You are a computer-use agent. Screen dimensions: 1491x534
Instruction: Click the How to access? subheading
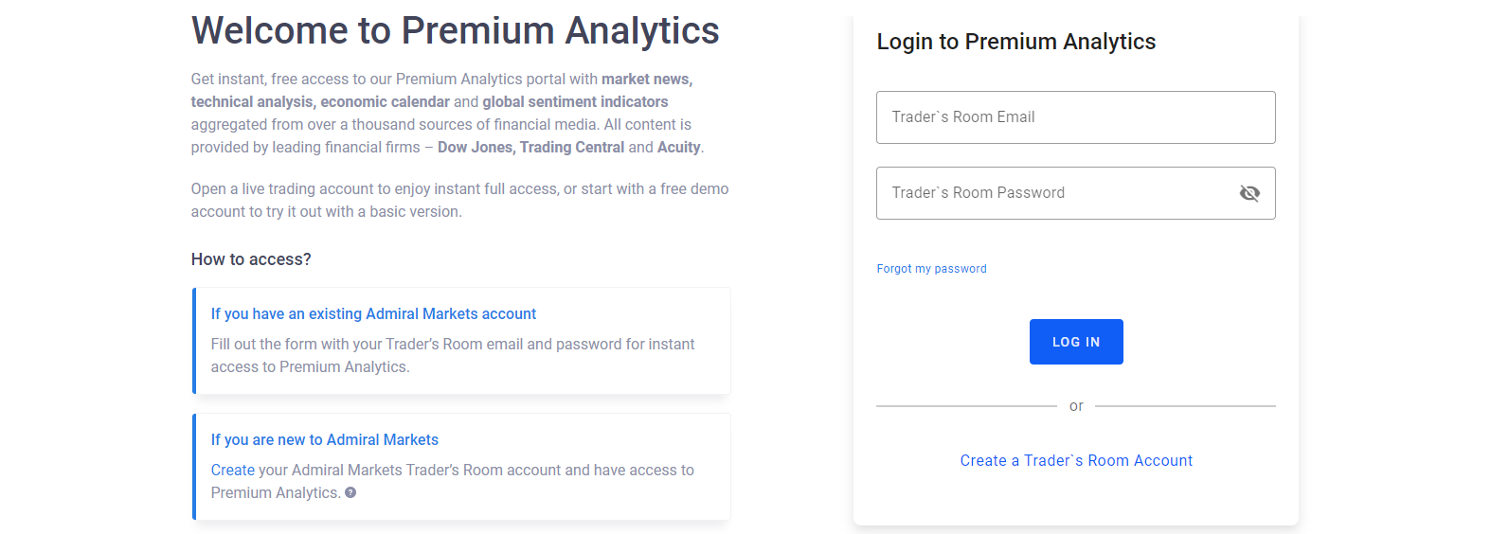[251, 259]
